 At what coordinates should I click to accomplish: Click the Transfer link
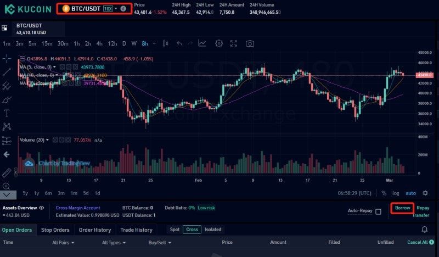pyautogui.click(x=421, y=215)
